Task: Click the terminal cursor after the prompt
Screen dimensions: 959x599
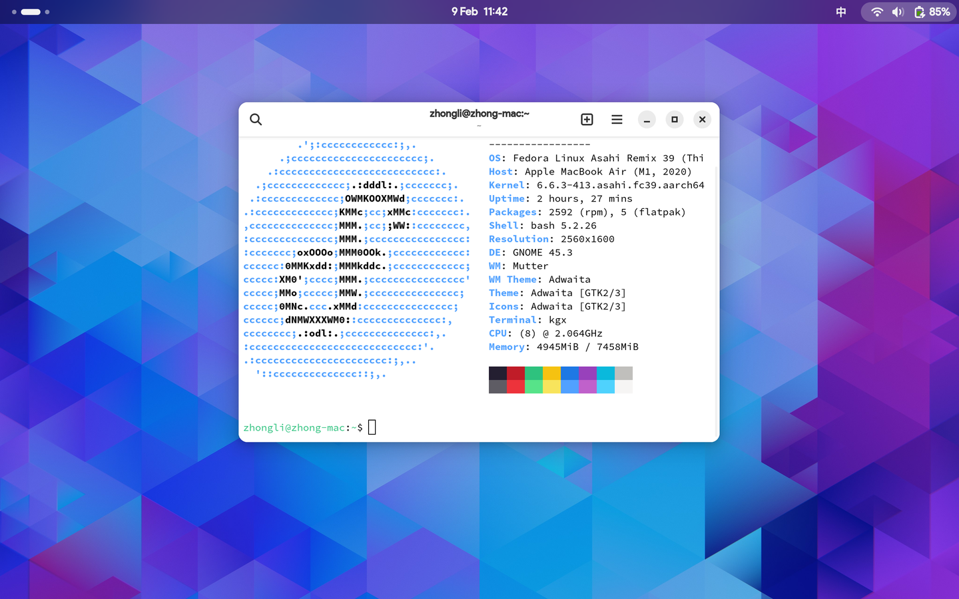Action: [372, 427]
